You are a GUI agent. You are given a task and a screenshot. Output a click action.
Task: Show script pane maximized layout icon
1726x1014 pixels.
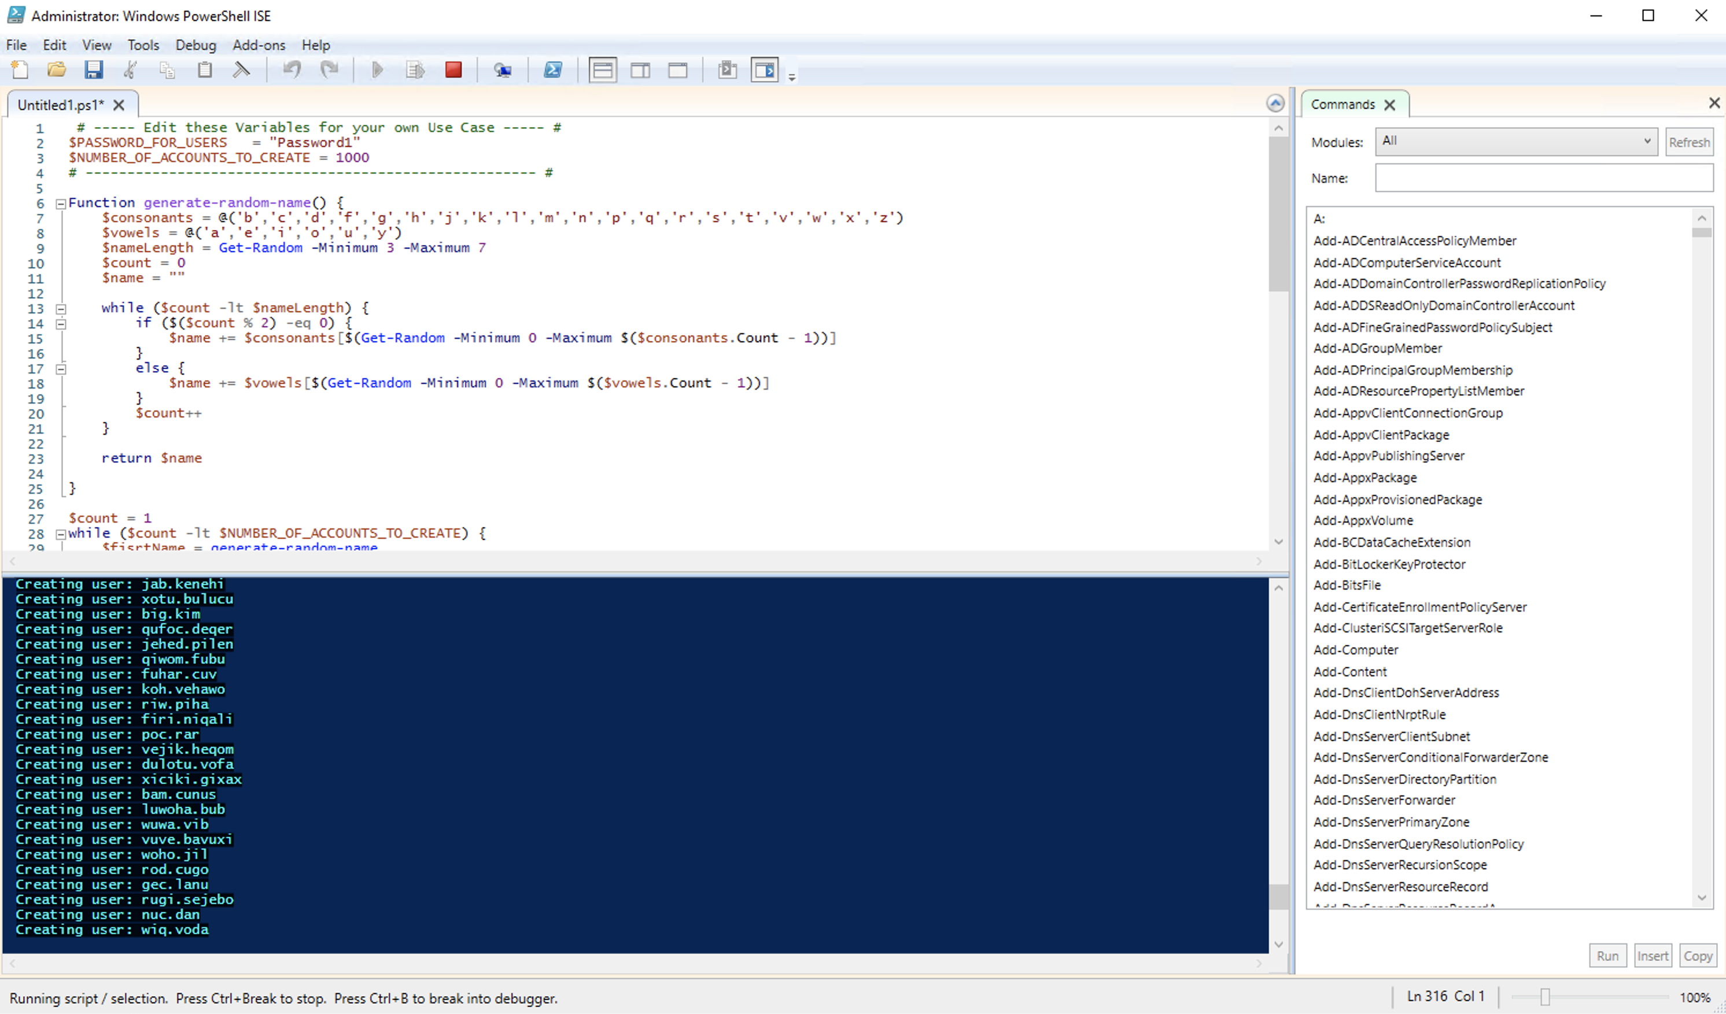click(678, 70)
